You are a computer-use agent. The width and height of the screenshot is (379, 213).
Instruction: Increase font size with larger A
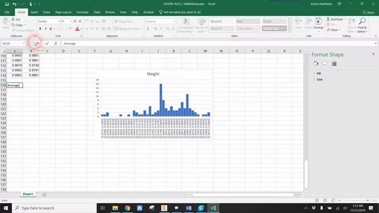[x=75, y=21]
